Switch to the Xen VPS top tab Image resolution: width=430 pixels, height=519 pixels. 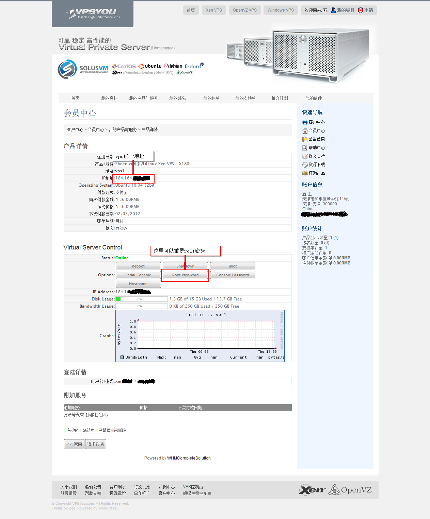click(x=214, y=10)
